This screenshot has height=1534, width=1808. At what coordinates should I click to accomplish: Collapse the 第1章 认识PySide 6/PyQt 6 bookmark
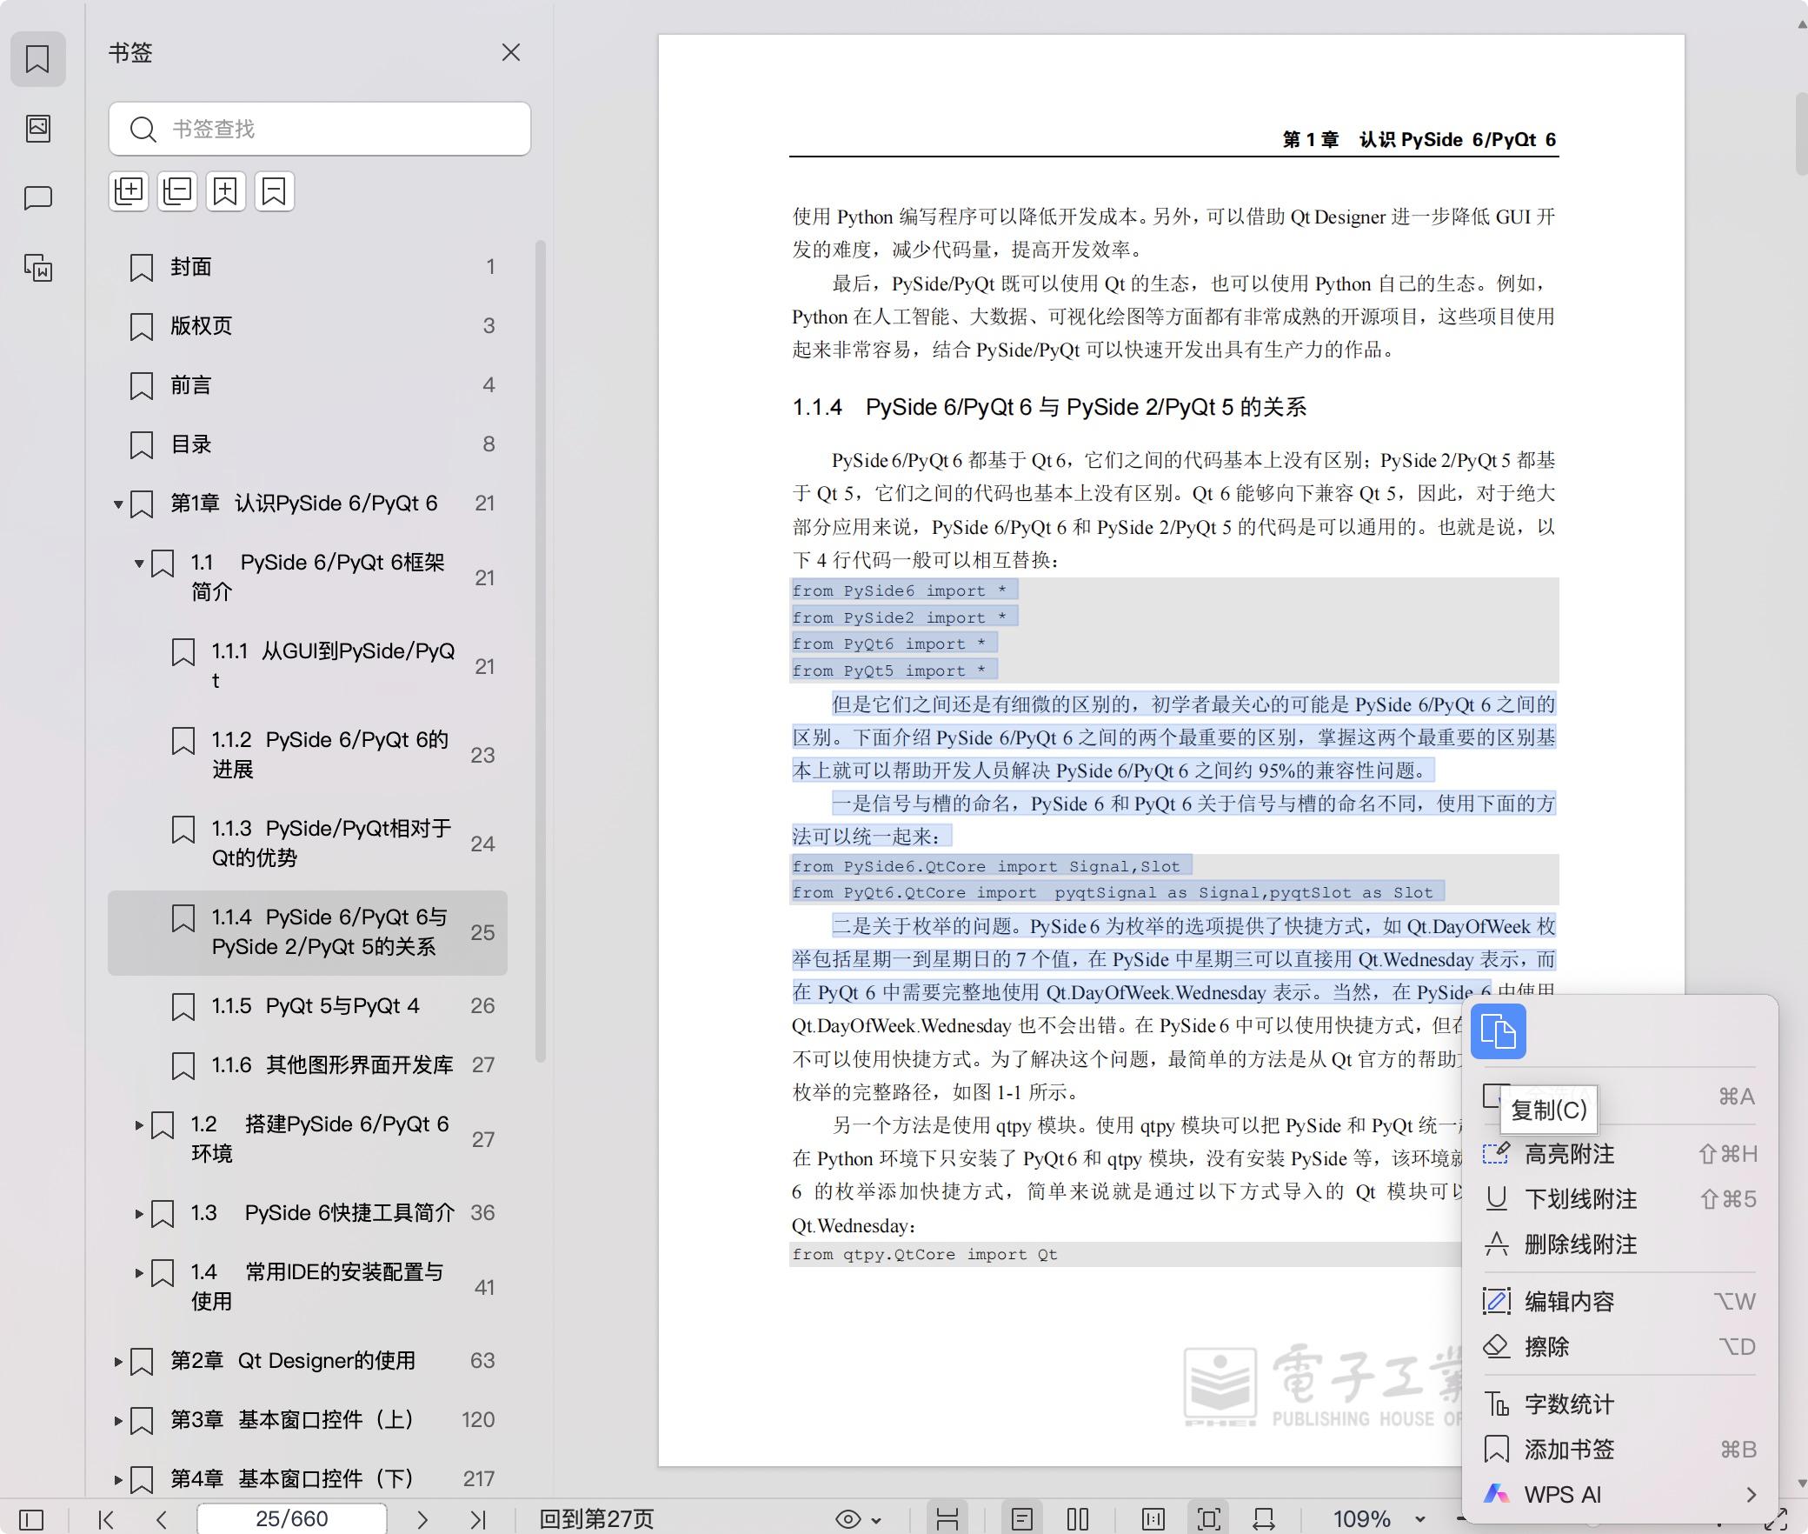(117, 504)
